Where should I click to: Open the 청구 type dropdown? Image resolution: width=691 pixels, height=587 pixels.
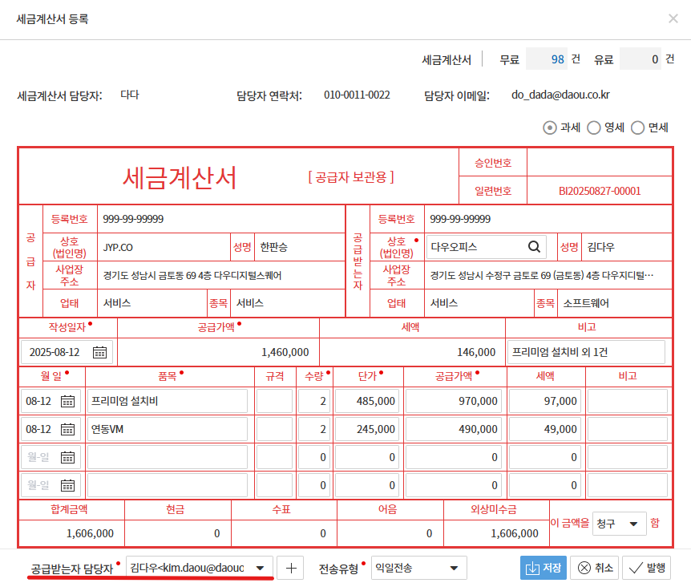tap(632, 524)
